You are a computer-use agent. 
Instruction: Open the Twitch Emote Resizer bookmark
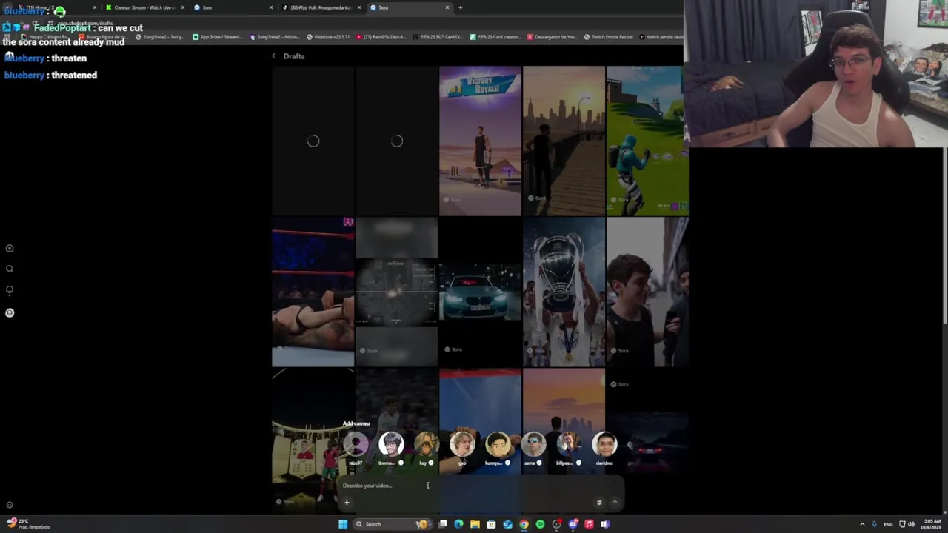608,37
